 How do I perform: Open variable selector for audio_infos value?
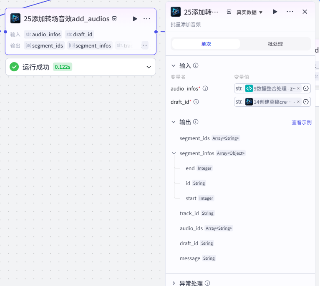306,88
